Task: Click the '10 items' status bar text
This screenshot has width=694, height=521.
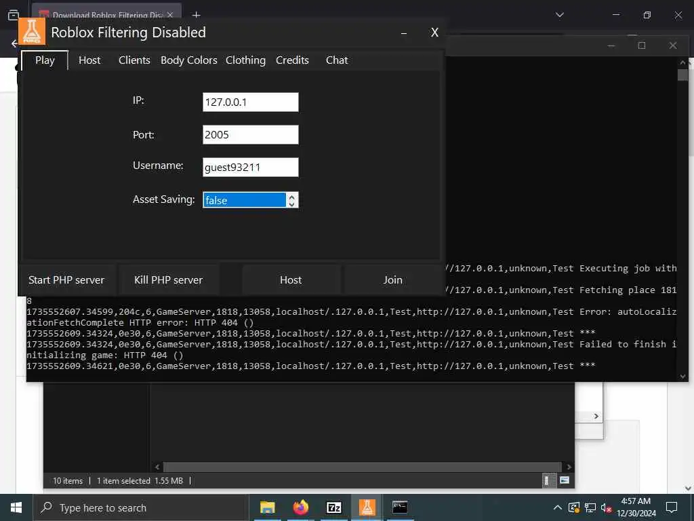Action: tap(68, 481)
